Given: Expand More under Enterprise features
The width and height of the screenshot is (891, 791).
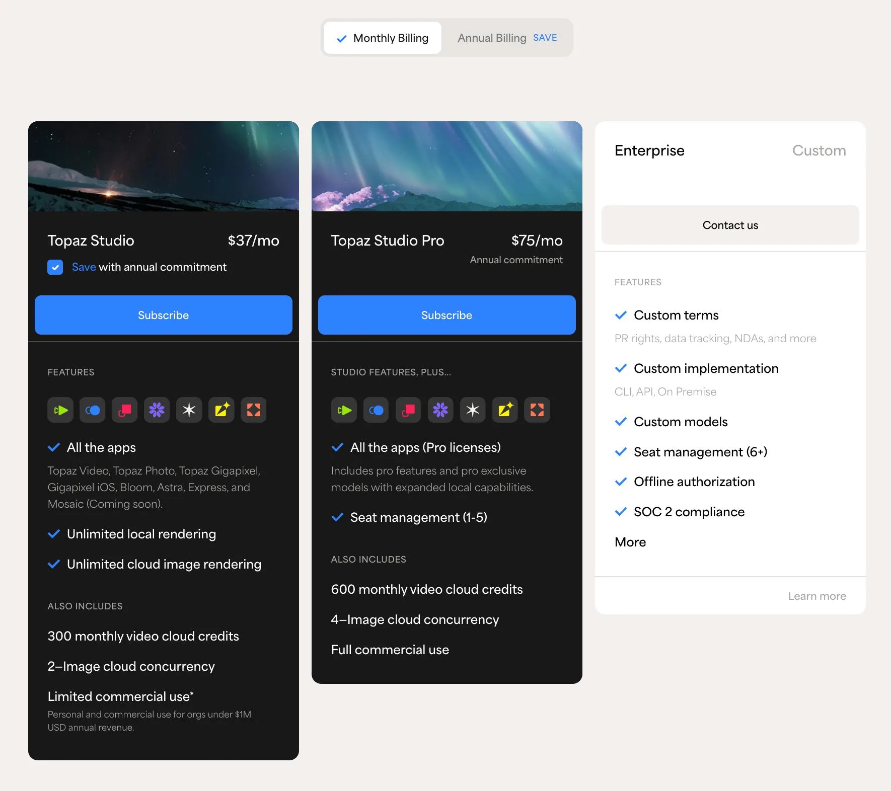Looking at the screenshot, I should (630, 542).
